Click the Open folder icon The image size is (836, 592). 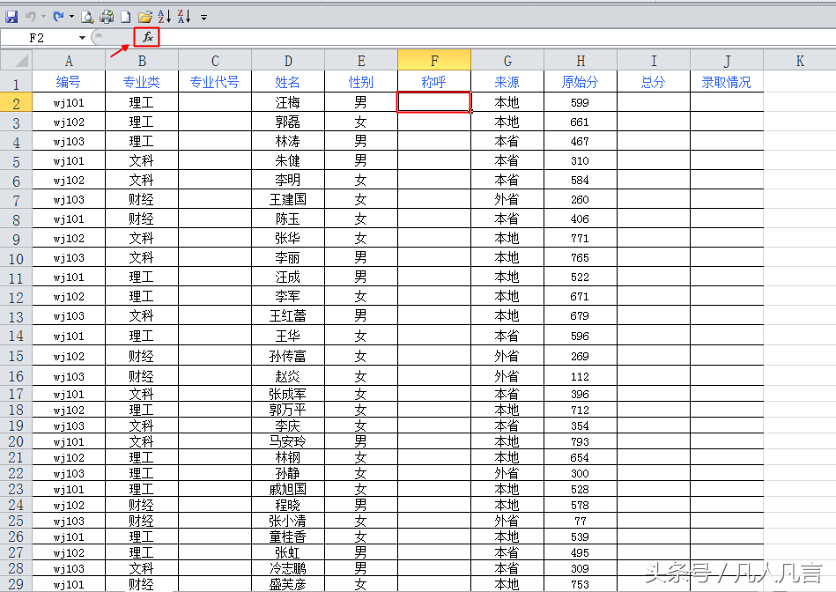[x=145, y=17]
